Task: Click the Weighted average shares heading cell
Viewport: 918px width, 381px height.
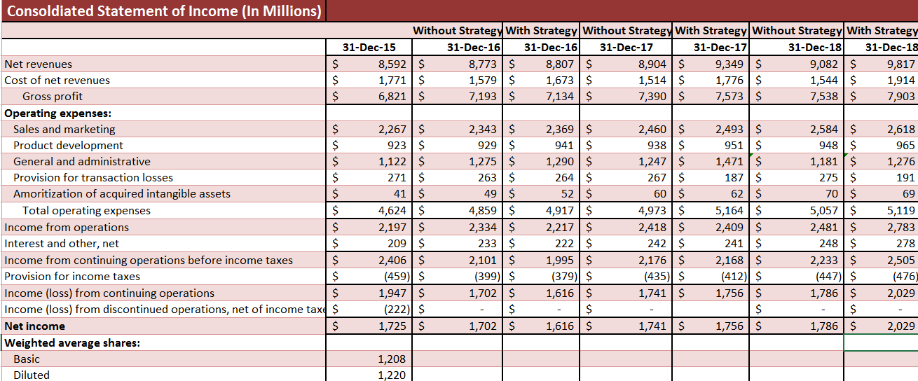Action: tap(72, 342)
